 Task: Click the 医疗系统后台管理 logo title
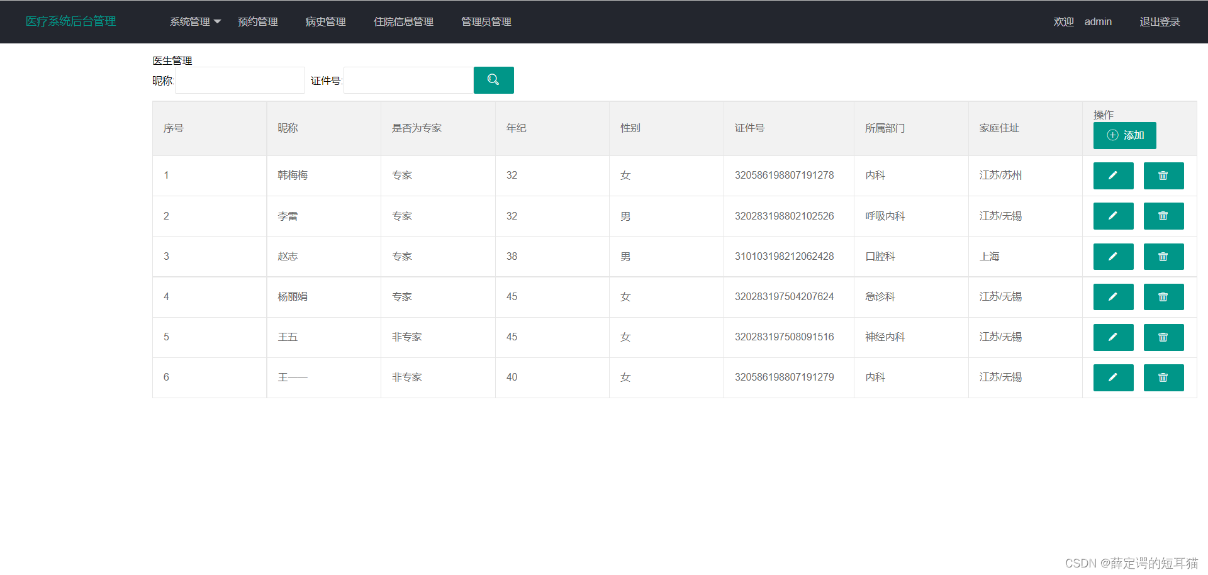pos(70,21)
